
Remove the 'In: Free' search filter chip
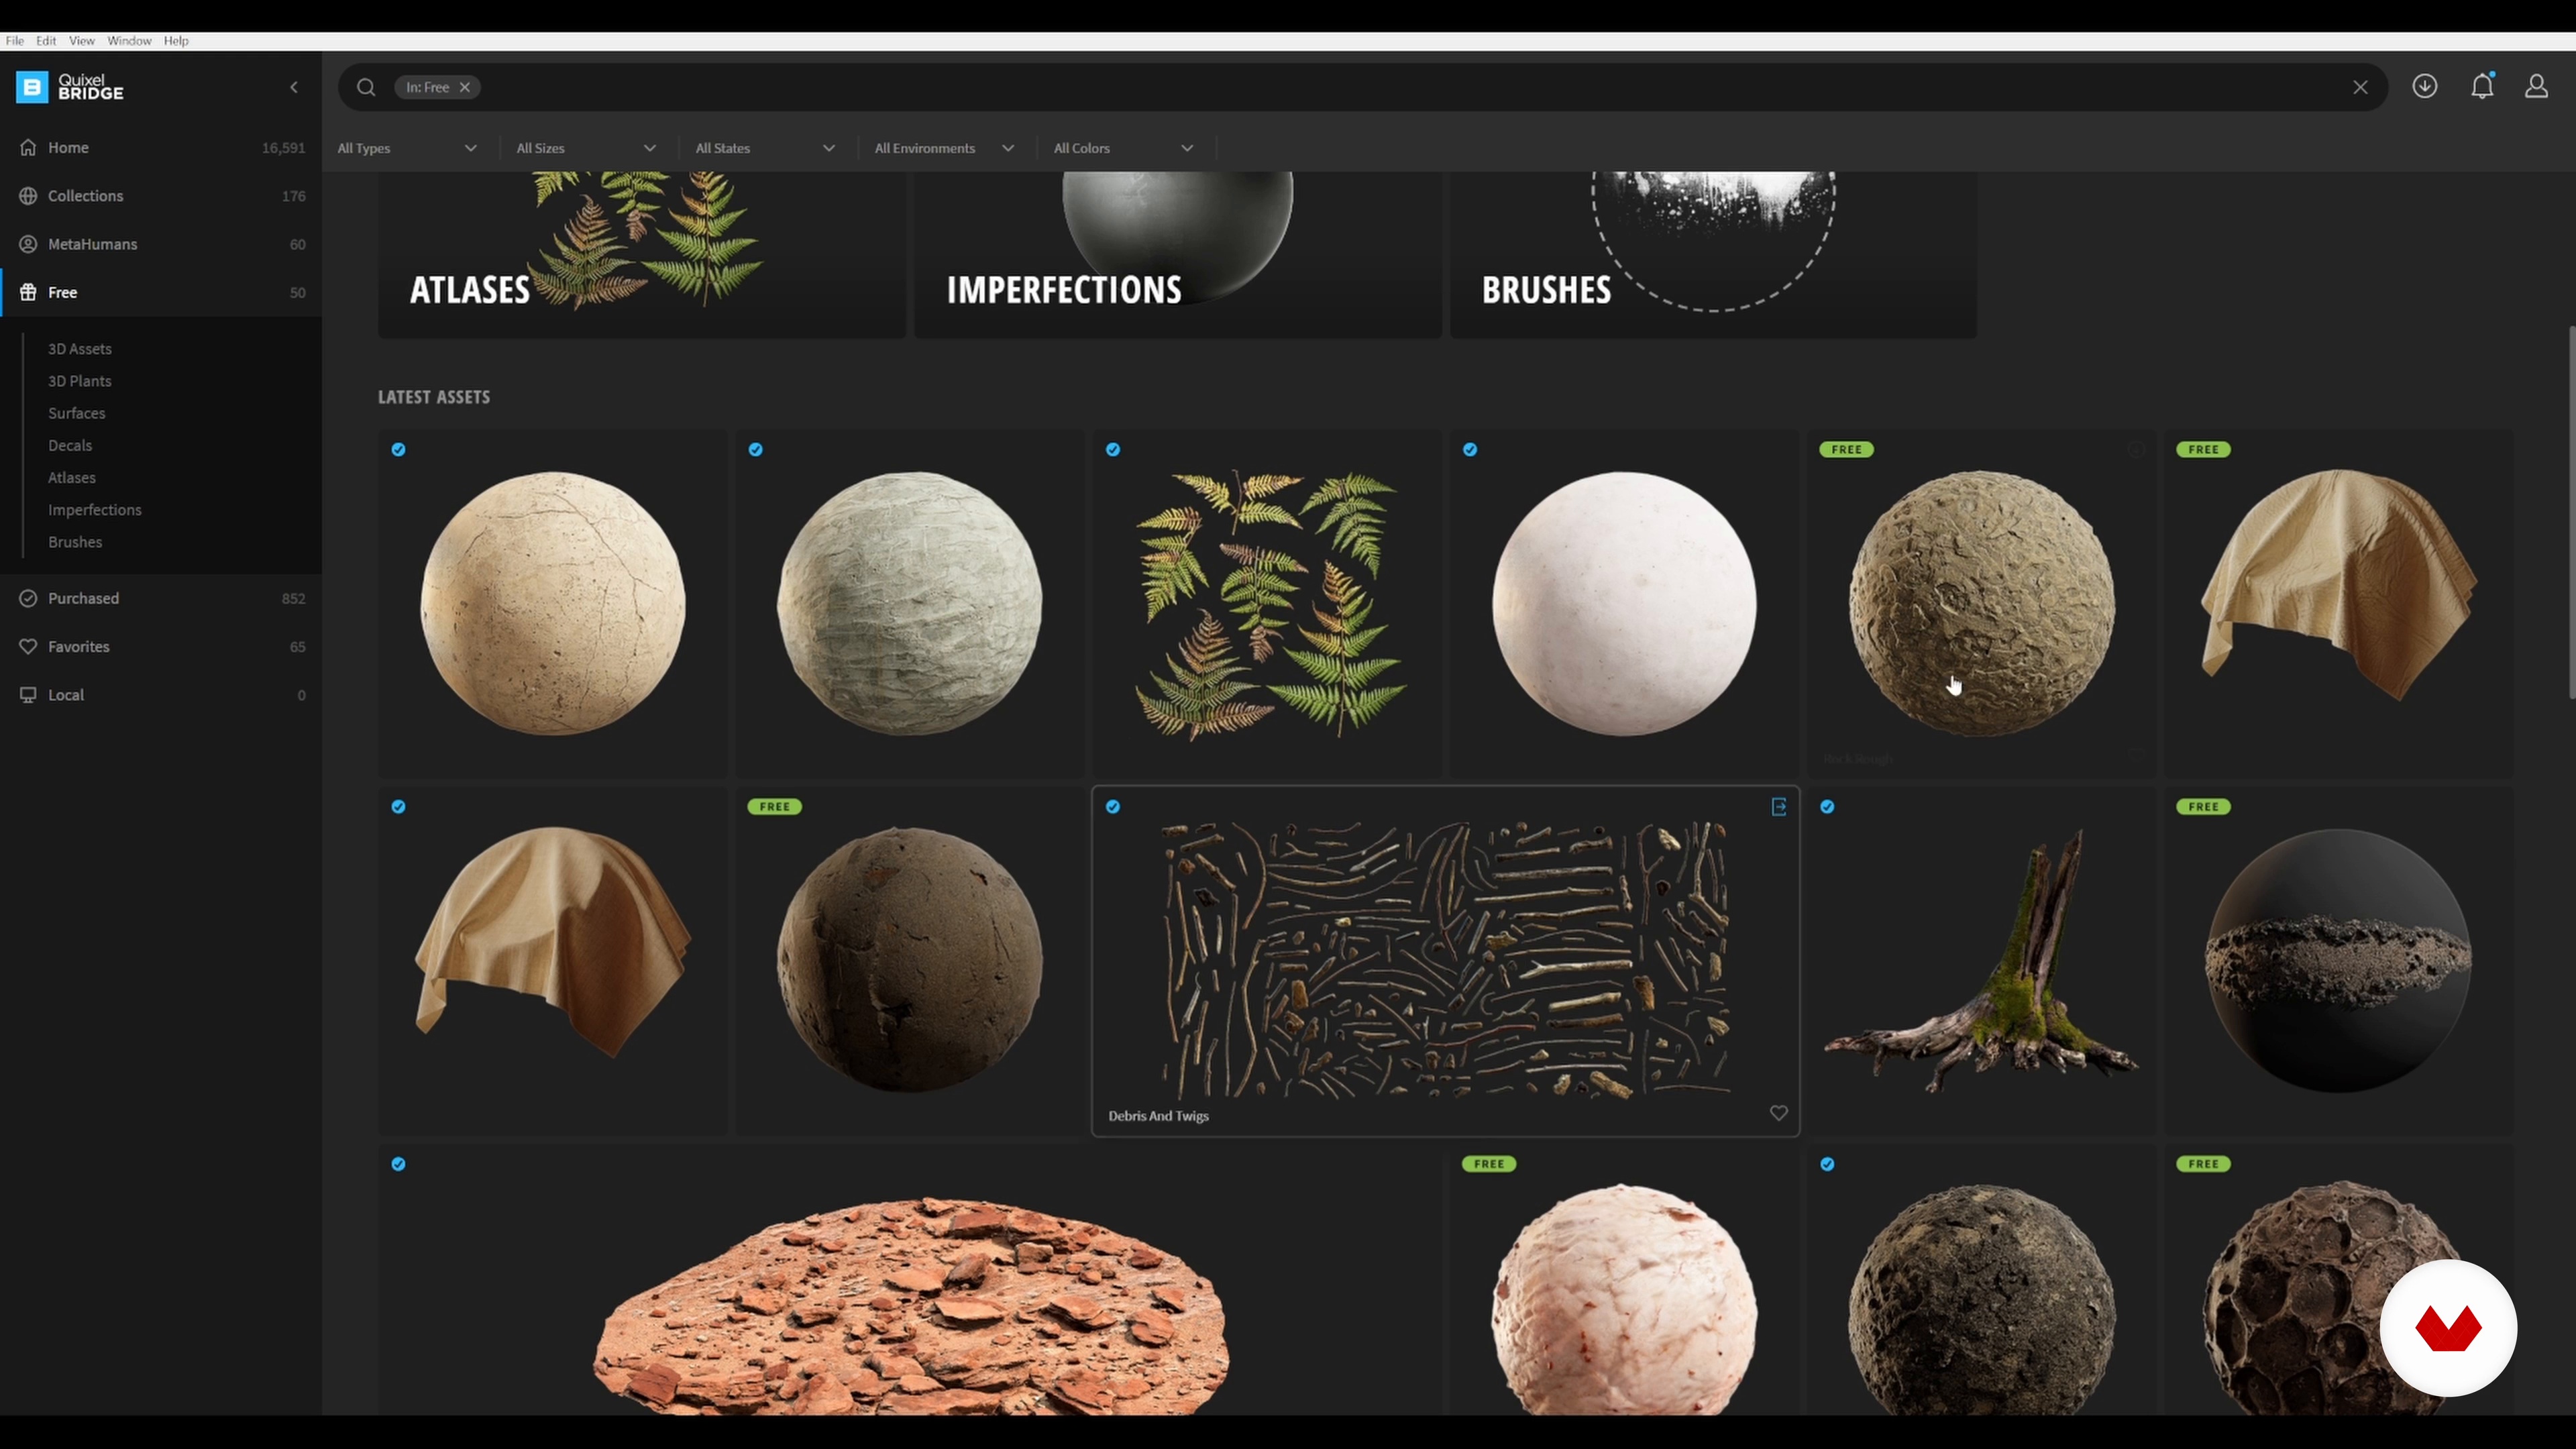click(465, 87)
